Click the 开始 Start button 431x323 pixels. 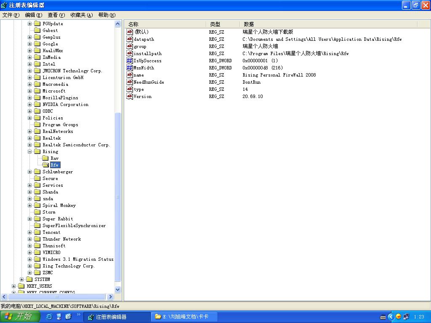18,317
